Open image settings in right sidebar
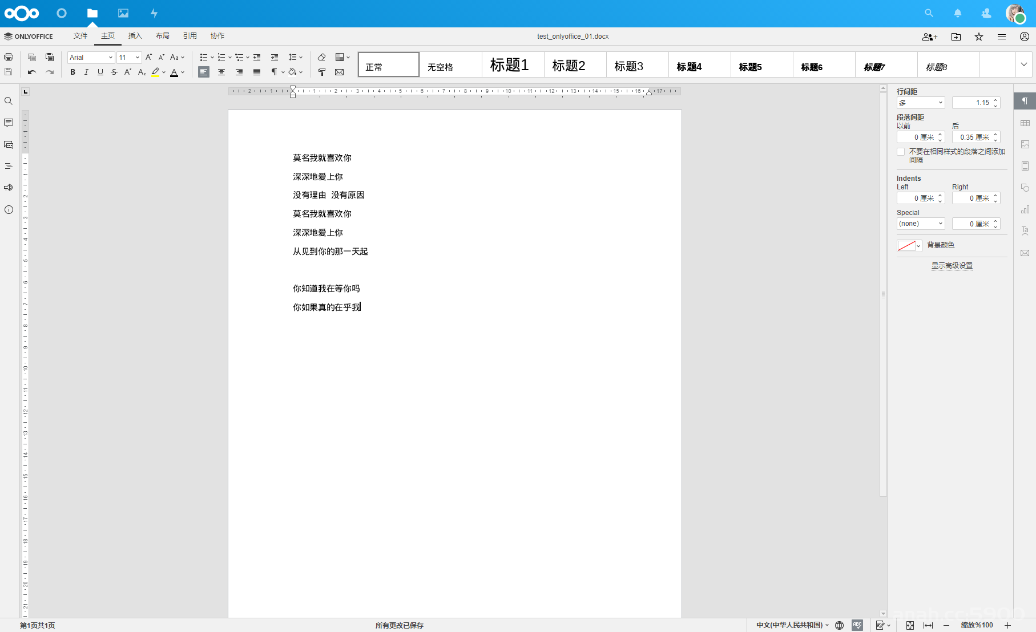Viewport: 1036px width, 632px height. point(1025,144)
